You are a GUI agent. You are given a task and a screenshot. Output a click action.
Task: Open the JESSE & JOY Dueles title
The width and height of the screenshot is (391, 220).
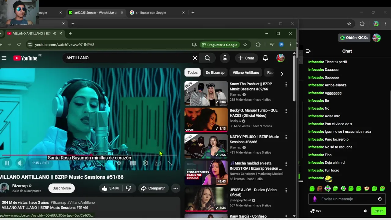253,193
